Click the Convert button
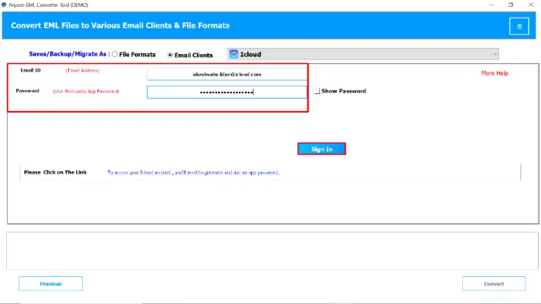Image resolution: width=541 pixels, height=304 pixels. pyautogui.click(x=494, y=284)
